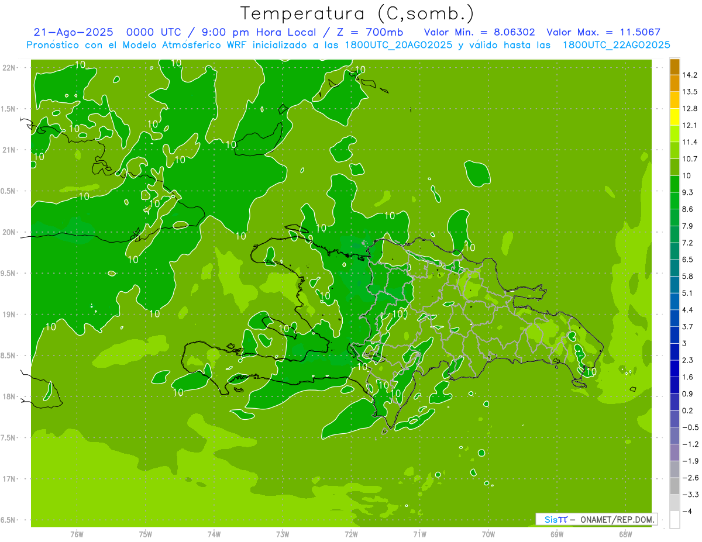The width and height of the screenshot is (702, 542).
Task: Click the 21N latitude axis label
Action: [x=9, y=150]
